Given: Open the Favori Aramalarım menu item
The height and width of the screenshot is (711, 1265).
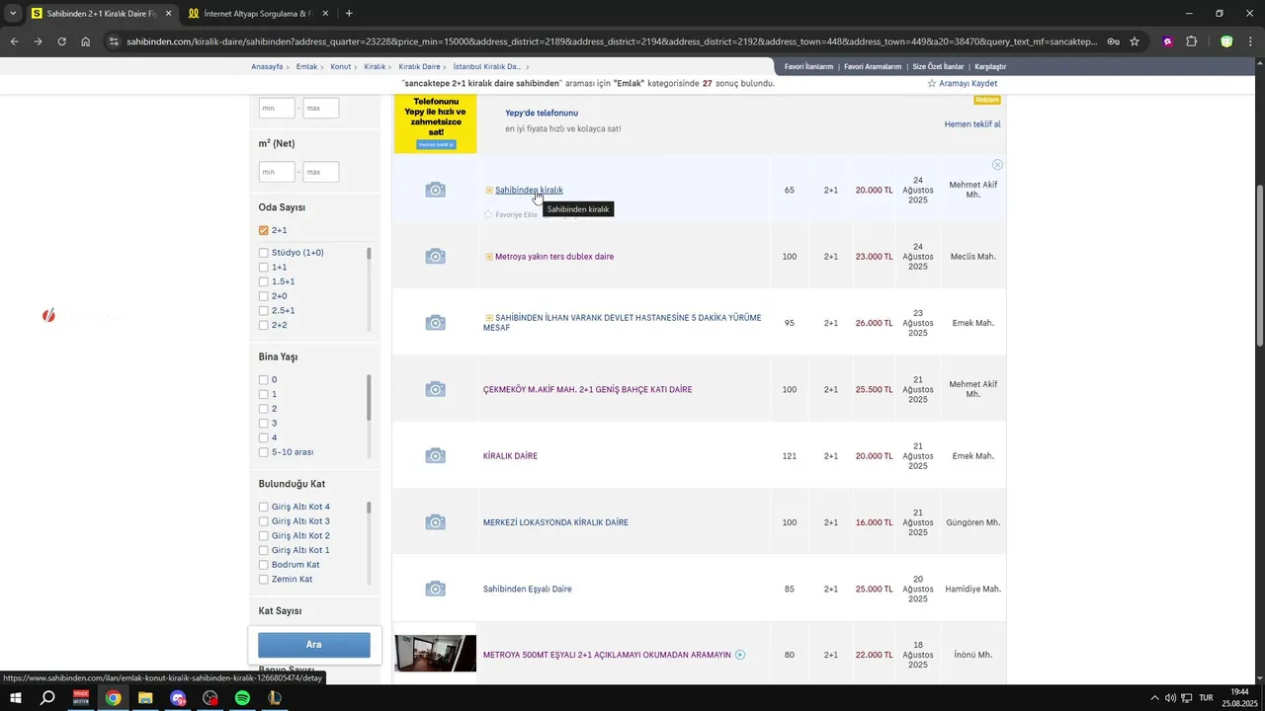Looking at the screenshot, I should coord(873,66).
